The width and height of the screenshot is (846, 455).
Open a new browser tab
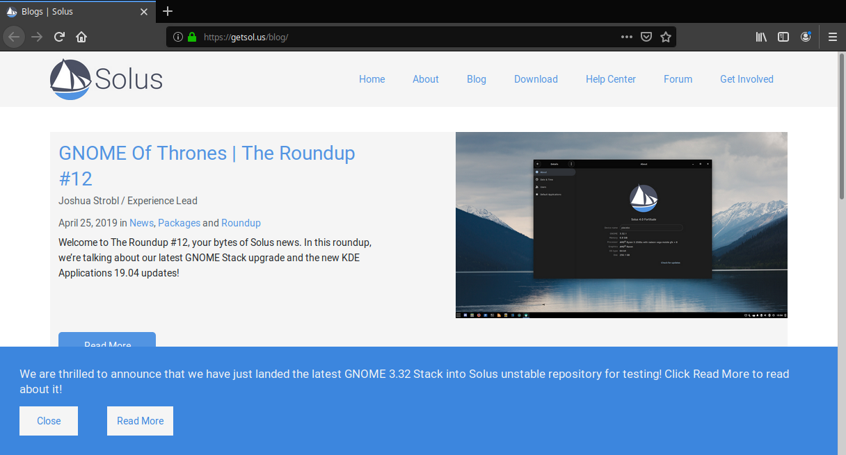(x=168, y=11)
